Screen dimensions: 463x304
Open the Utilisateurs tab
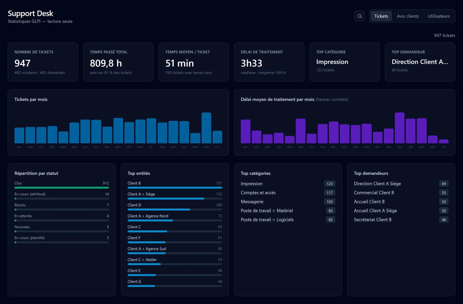(x=439, y=16)
